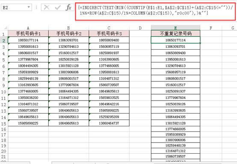Select cell C2 with 18650809400

pyautogui.click(x=109, y=40)
